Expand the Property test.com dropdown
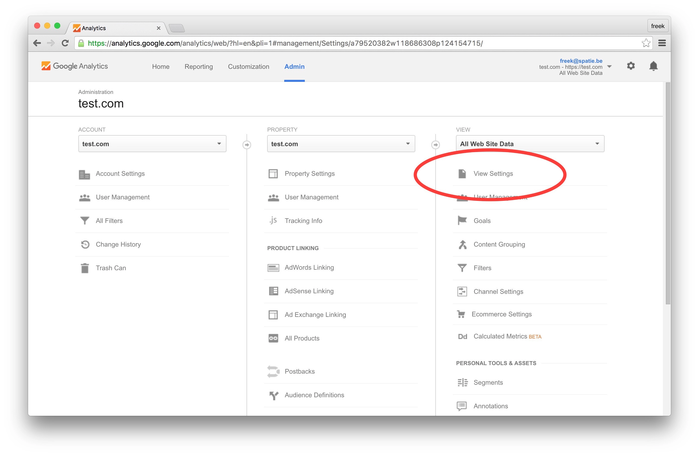The height and width of the screenshot is (456, 699). pos(341,144)
